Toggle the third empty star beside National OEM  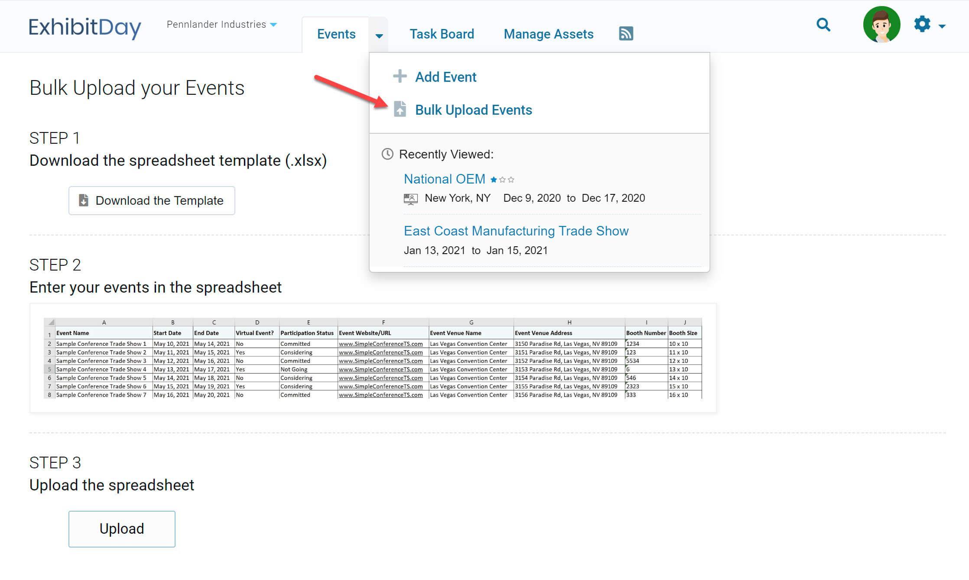pyautogui.click(x=511, y=179)
